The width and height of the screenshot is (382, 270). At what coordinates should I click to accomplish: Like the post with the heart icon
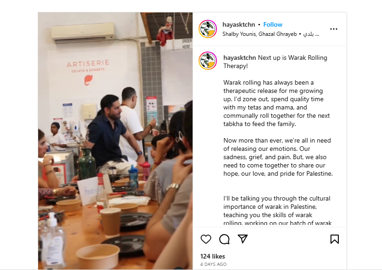pos(206,239)
